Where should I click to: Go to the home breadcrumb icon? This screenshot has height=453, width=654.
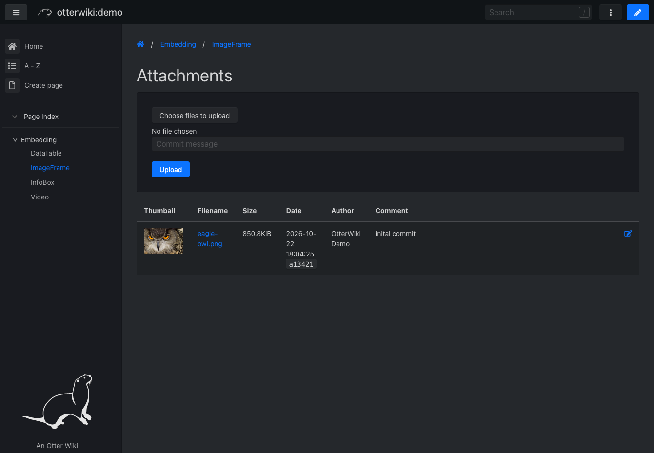click(140, 44)
